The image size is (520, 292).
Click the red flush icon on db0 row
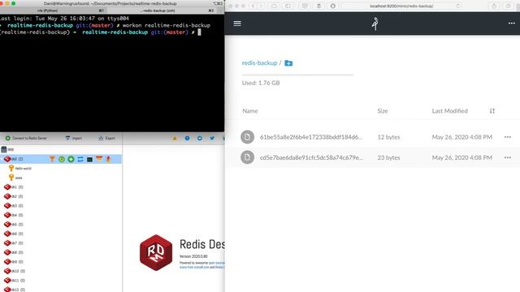(x=108, y=159)
